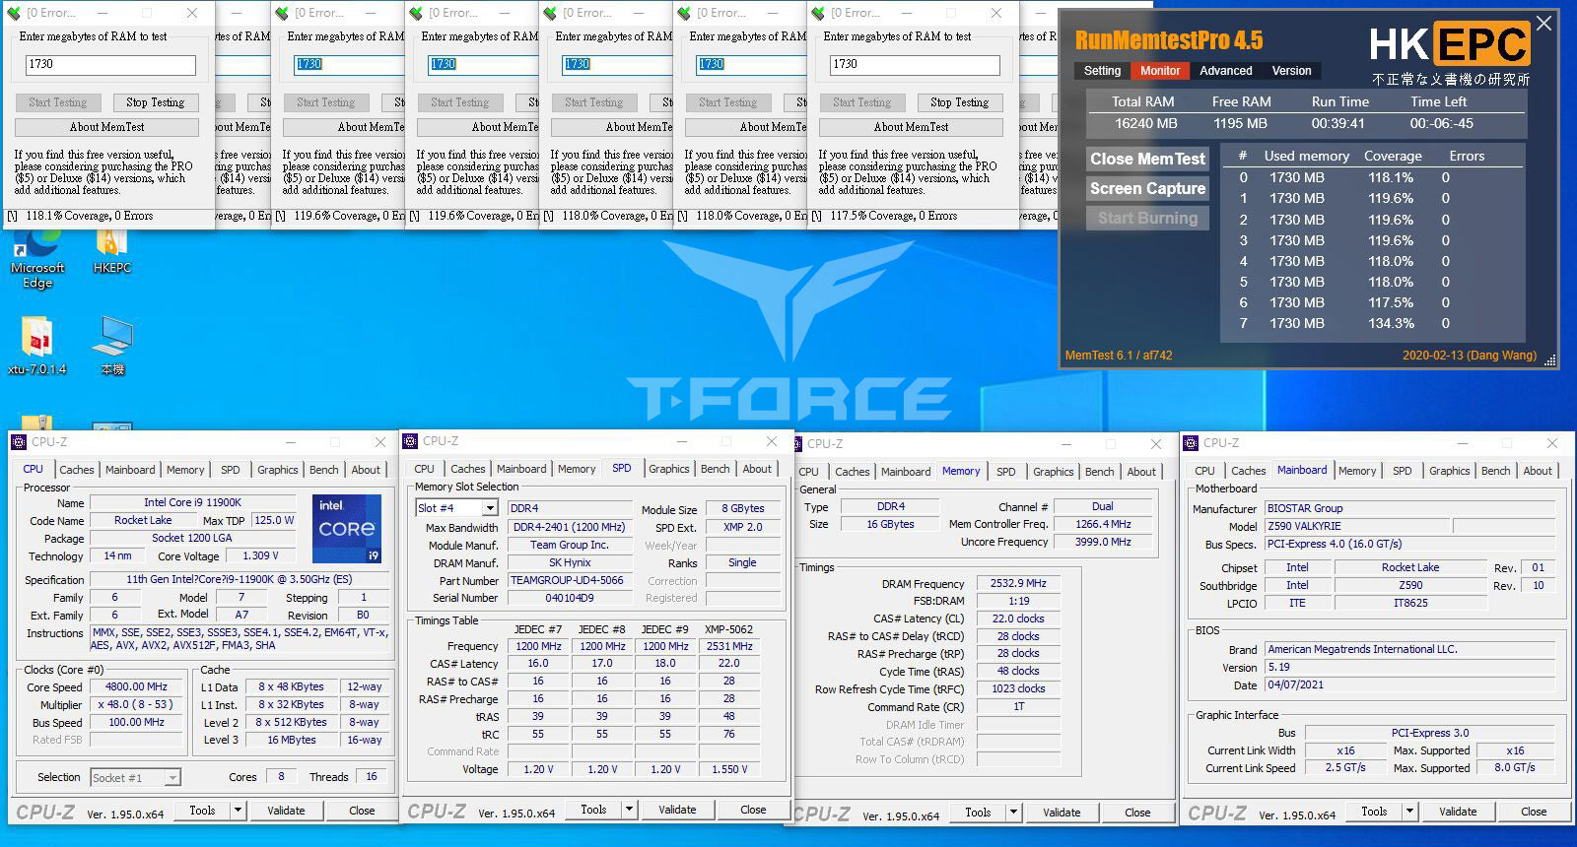Expand the Tools arrow in the CPU-Z SPD window
The image size is (1577, 847).
(x=629, y=810)
